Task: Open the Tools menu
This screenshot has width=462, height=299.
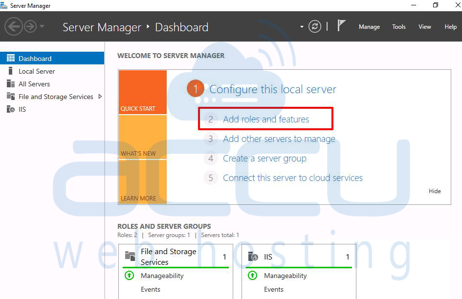Action: 398,27
